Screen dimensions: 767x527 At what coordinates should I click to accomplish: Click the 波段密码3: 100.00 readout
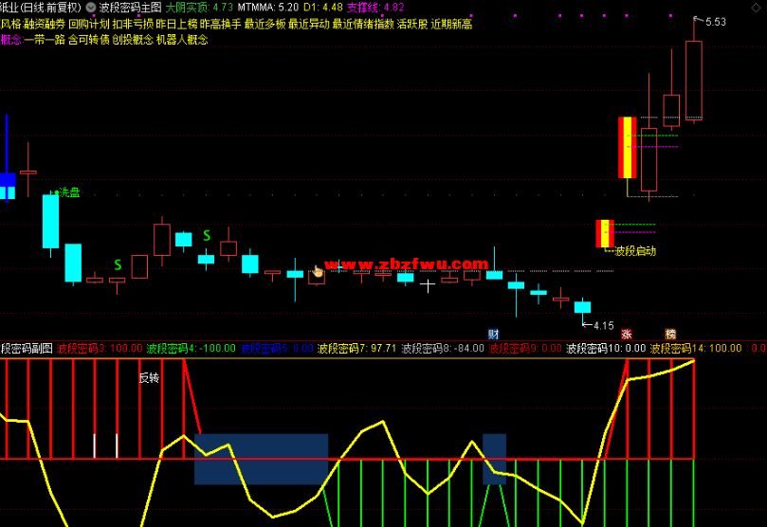click(100, 349)
